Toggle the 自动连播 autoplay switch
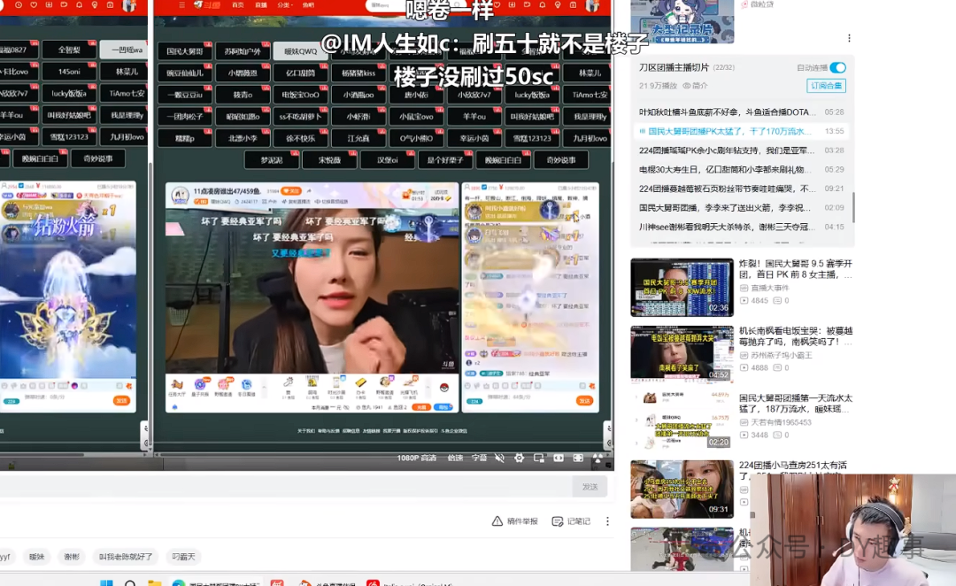The width and height of the screenshot is (956, 586). pyautogui.click(x=837, y=67)
